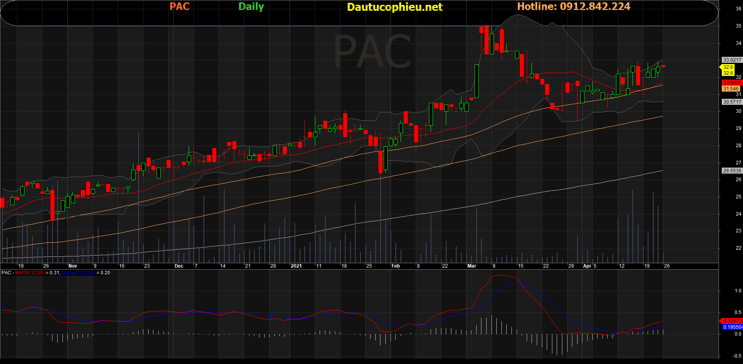Click the Nov month label on date axis

tap(72, 266)
